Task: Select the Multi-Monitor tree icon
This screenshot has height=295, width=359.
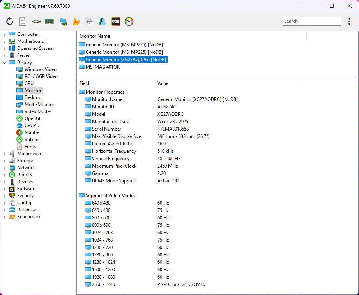Action: [x=19, y=104]
